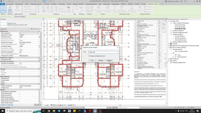Click the Align tool icon in ribbon
This screenshot has height=113, width=201.
tap(44, 7)
